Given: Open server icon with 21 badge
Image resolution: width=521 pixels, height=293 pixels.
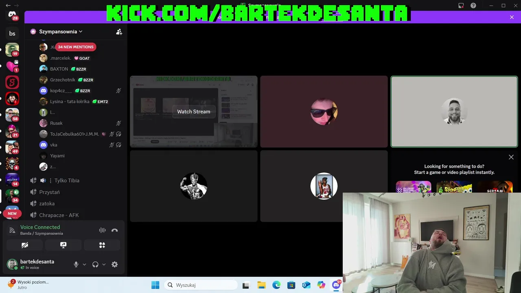Looking at the screenshot, I should [12, 131].
